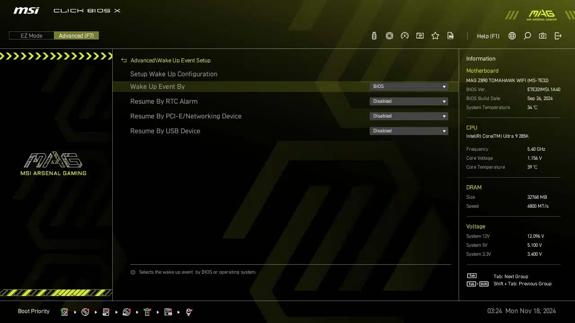Image resolution: width=575 pixels, height=323 pixels.
Task: Click the MAG Z890 TOMAHAWK WIFI model text
Action: point(507,81)
